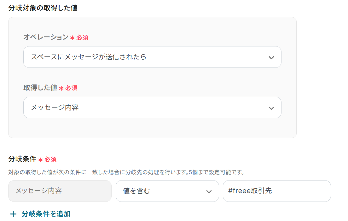The height and width of the screenshot is (221, 348).
Task: Click the 必須 badge next to オペレーション
Action: [82, 38]
